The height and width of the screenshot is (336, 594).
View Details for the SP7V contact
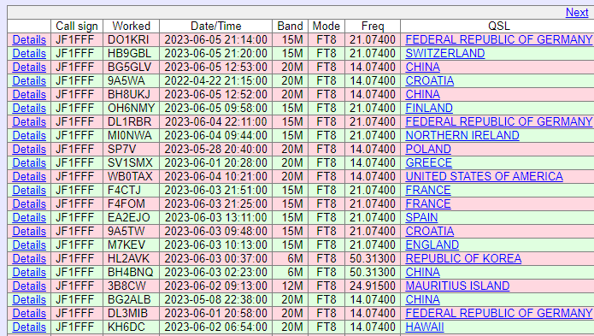click(x=29, y=150)
